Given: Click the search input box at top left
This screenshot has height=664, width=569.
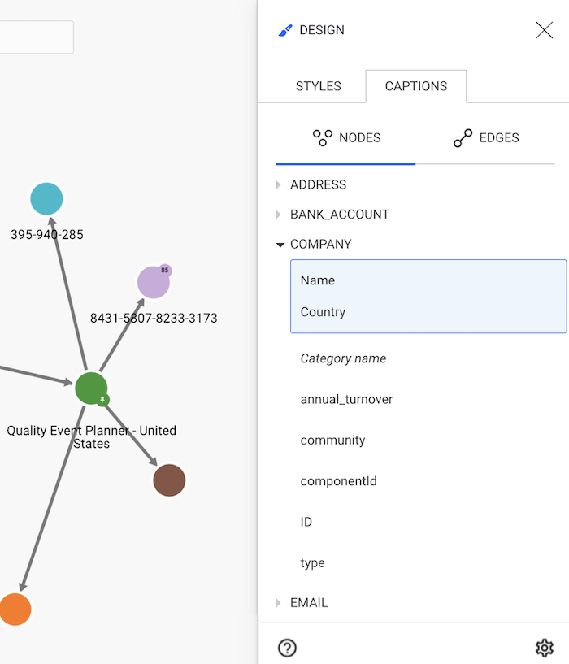Looking at the screenshot, I should click(x=37, y=37).
